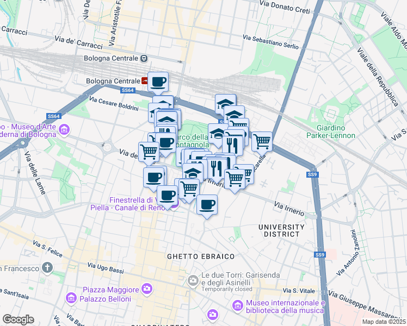Click the University District area label
407x326 pixels.
tap(282, 230)
